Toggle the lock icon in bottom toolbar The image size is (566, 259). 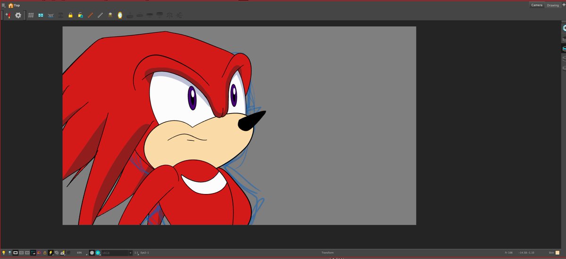click(x=45, y=253)
